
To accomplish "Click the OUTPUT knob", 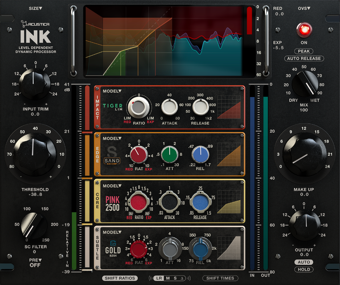I will (x=304, y=226).
